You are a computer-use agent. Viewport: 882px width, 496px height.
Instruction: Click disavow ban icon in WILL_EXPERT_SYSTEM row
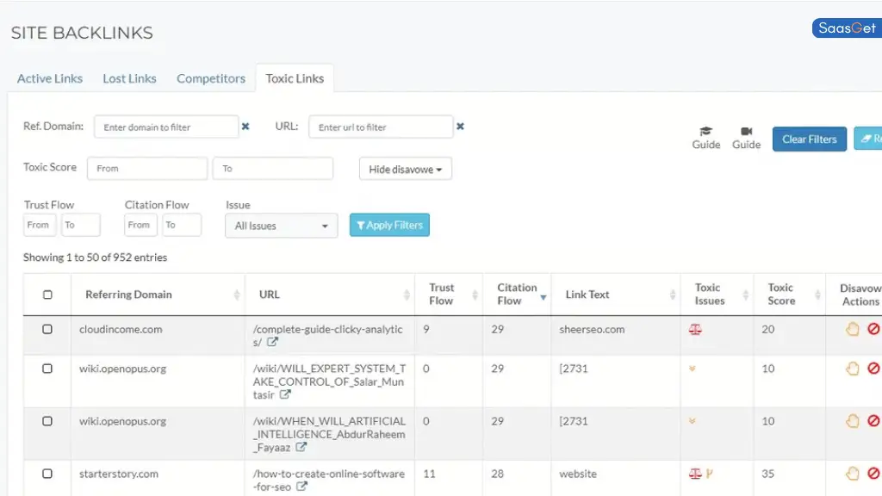coord(873,369)
